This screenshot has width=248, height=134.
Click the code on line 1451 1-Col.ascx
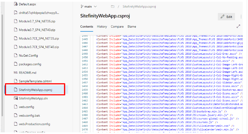tap(165, 61)
